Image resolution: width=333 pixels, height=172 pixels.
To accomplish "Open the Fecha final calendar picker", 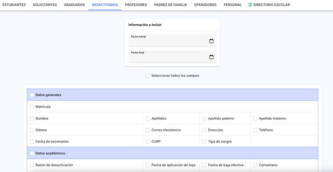I will [x=211, y=57].
